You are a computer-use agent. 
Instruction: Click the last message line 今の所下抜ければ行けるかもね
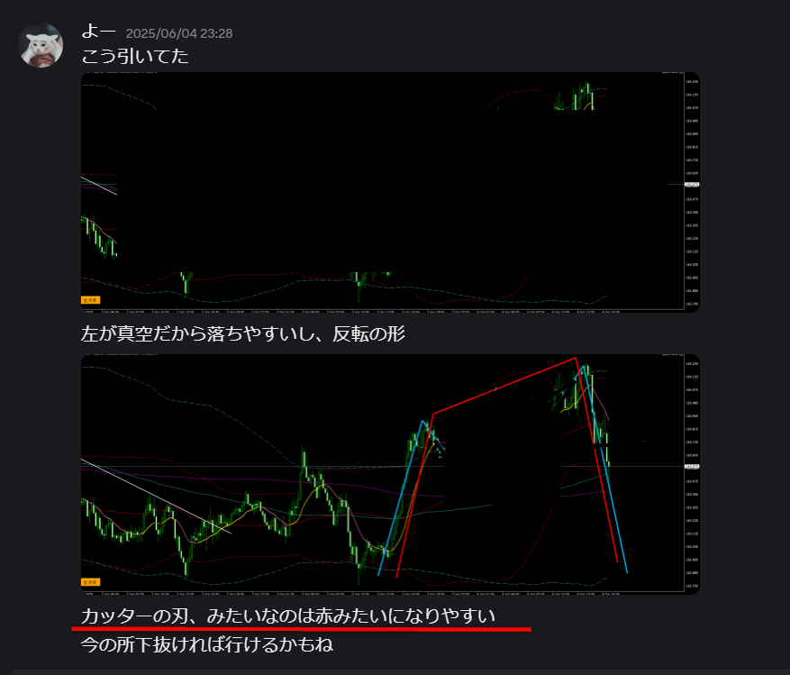coord(207,645)
